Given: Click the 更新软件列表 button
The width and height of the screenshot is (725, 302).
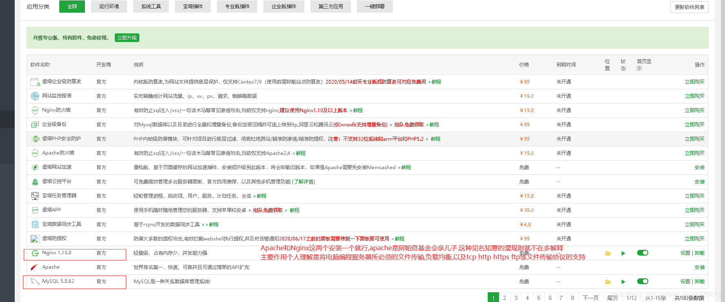Looking at the screenshot, I should point(689,7).
